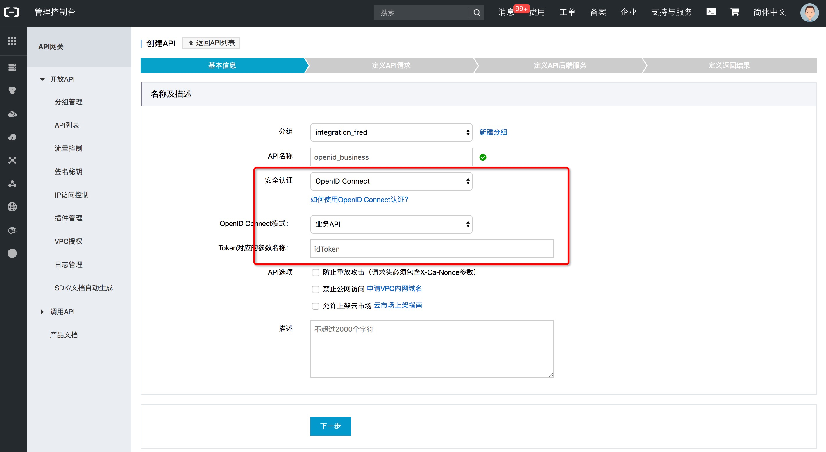Click the 新建分组 link

click(x=493, y=132)
